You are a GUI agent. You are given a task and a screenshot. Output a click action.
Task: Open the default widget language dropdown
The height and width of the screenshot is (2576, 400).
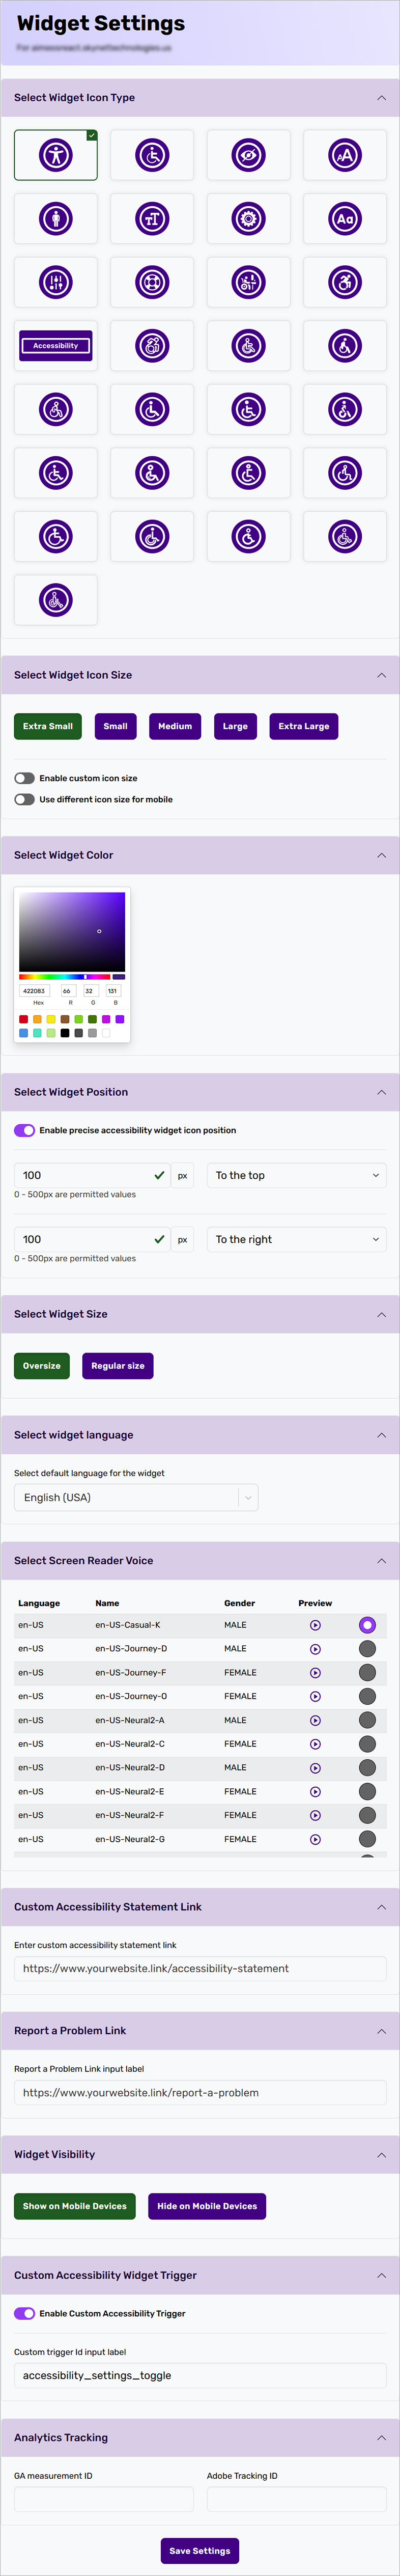(x=136, y=1497)
